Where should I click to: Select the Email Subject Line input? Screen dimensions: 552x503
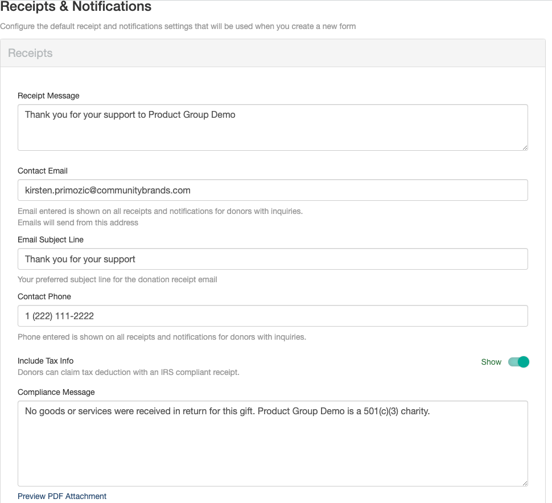pos(273,259)
